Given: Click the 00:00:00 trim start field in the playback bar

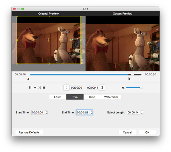Looking at the screenshot, I should 76,88.
